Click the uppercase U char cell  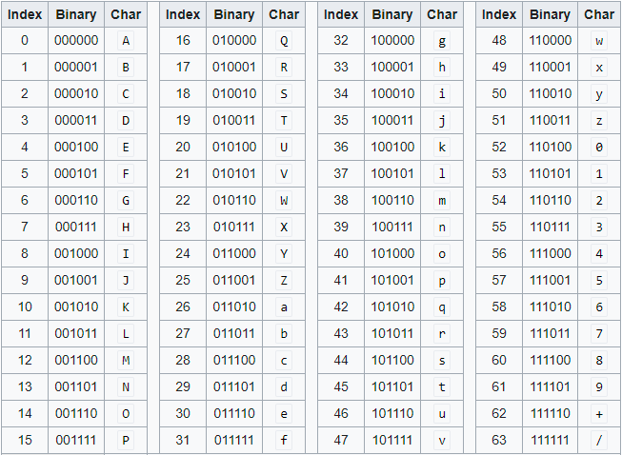coord(284,147)
